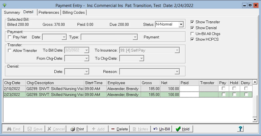
Task: Expand the To Insurance dropdown
Action: [x=177, y=50]
